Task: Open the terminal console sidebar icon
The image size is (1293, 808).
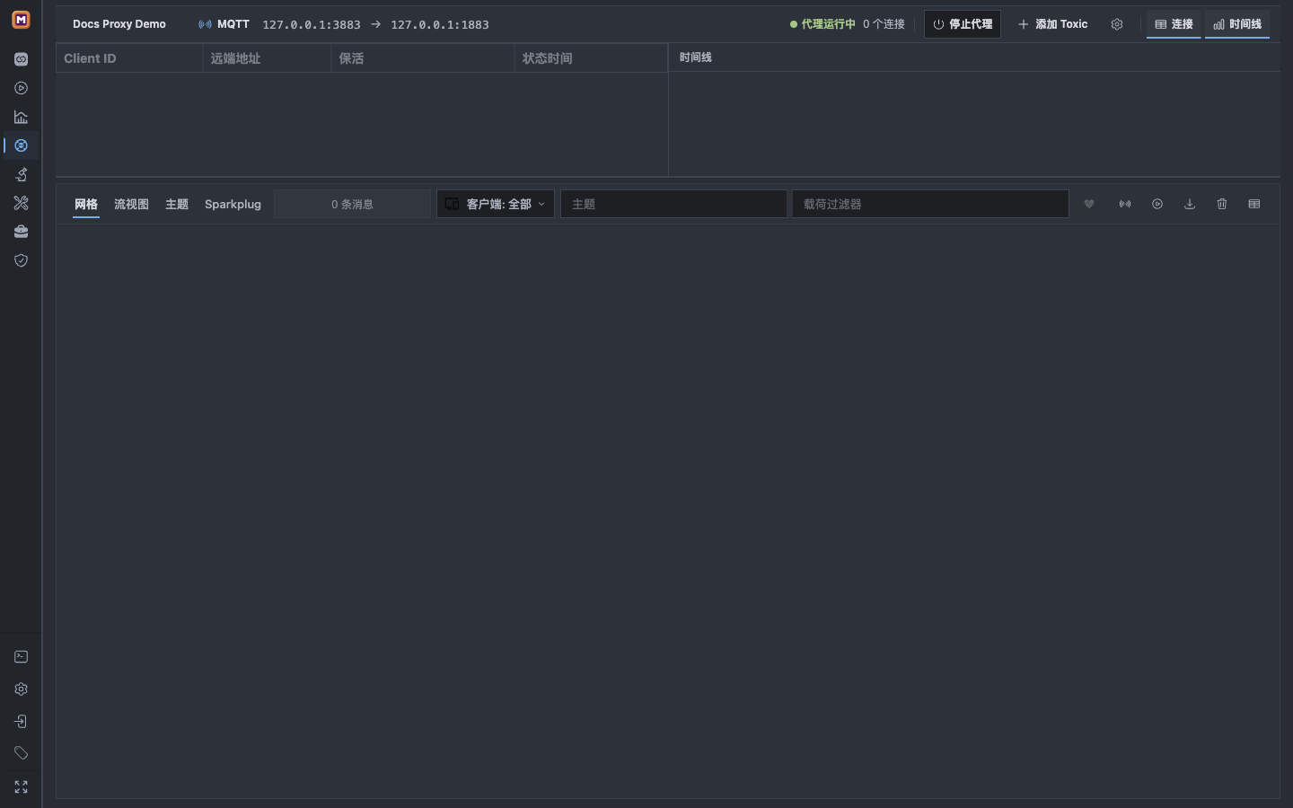Action: click(x=21, y=657)
